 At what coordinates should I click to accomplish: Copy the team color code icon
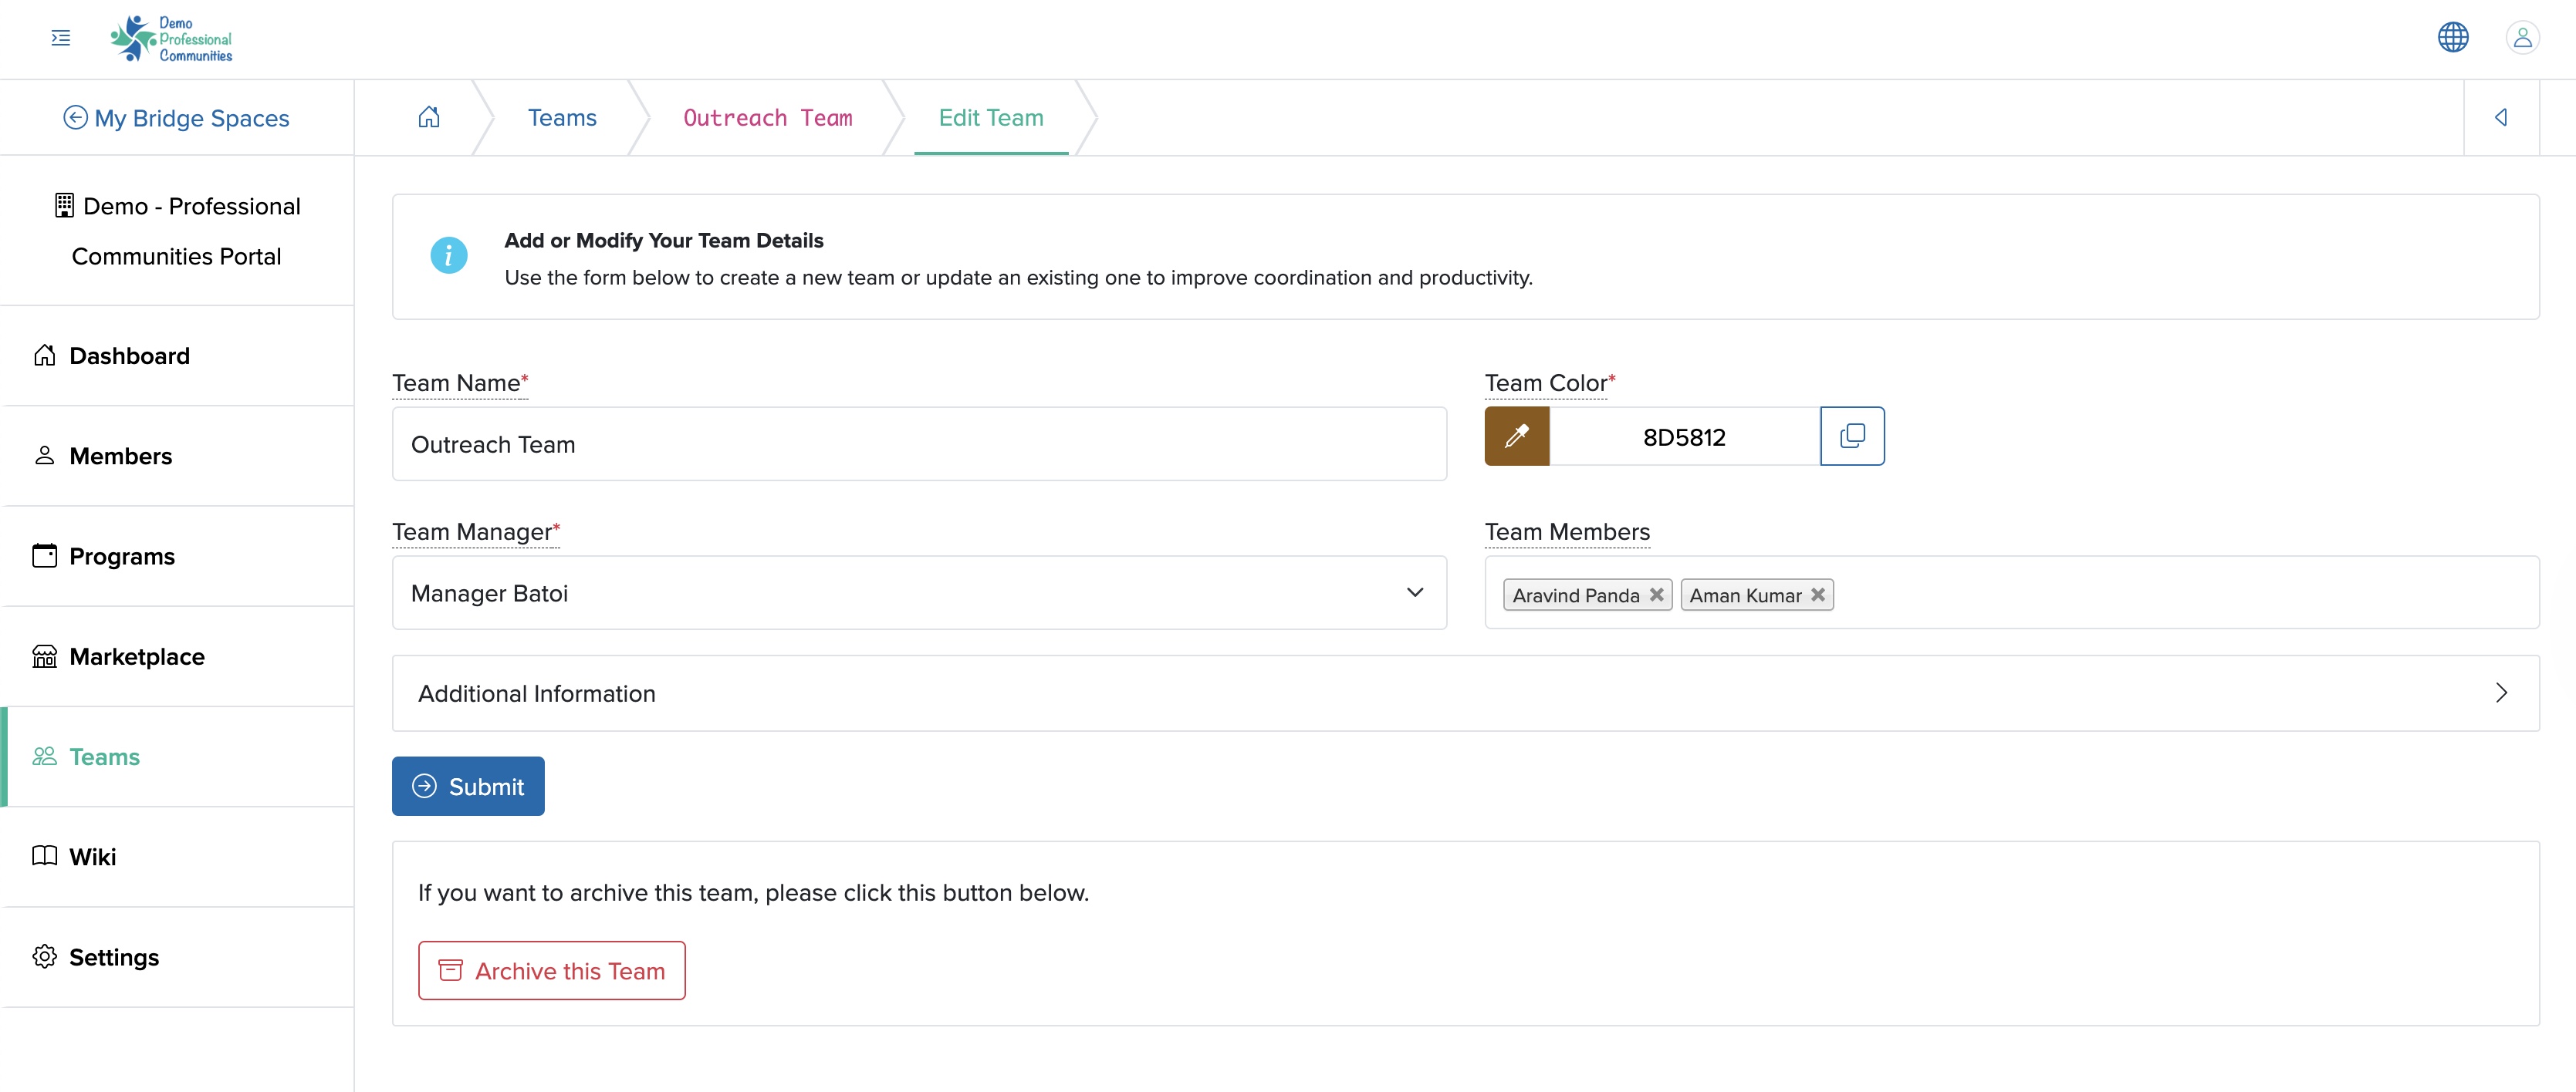[x=1853, y=436]
